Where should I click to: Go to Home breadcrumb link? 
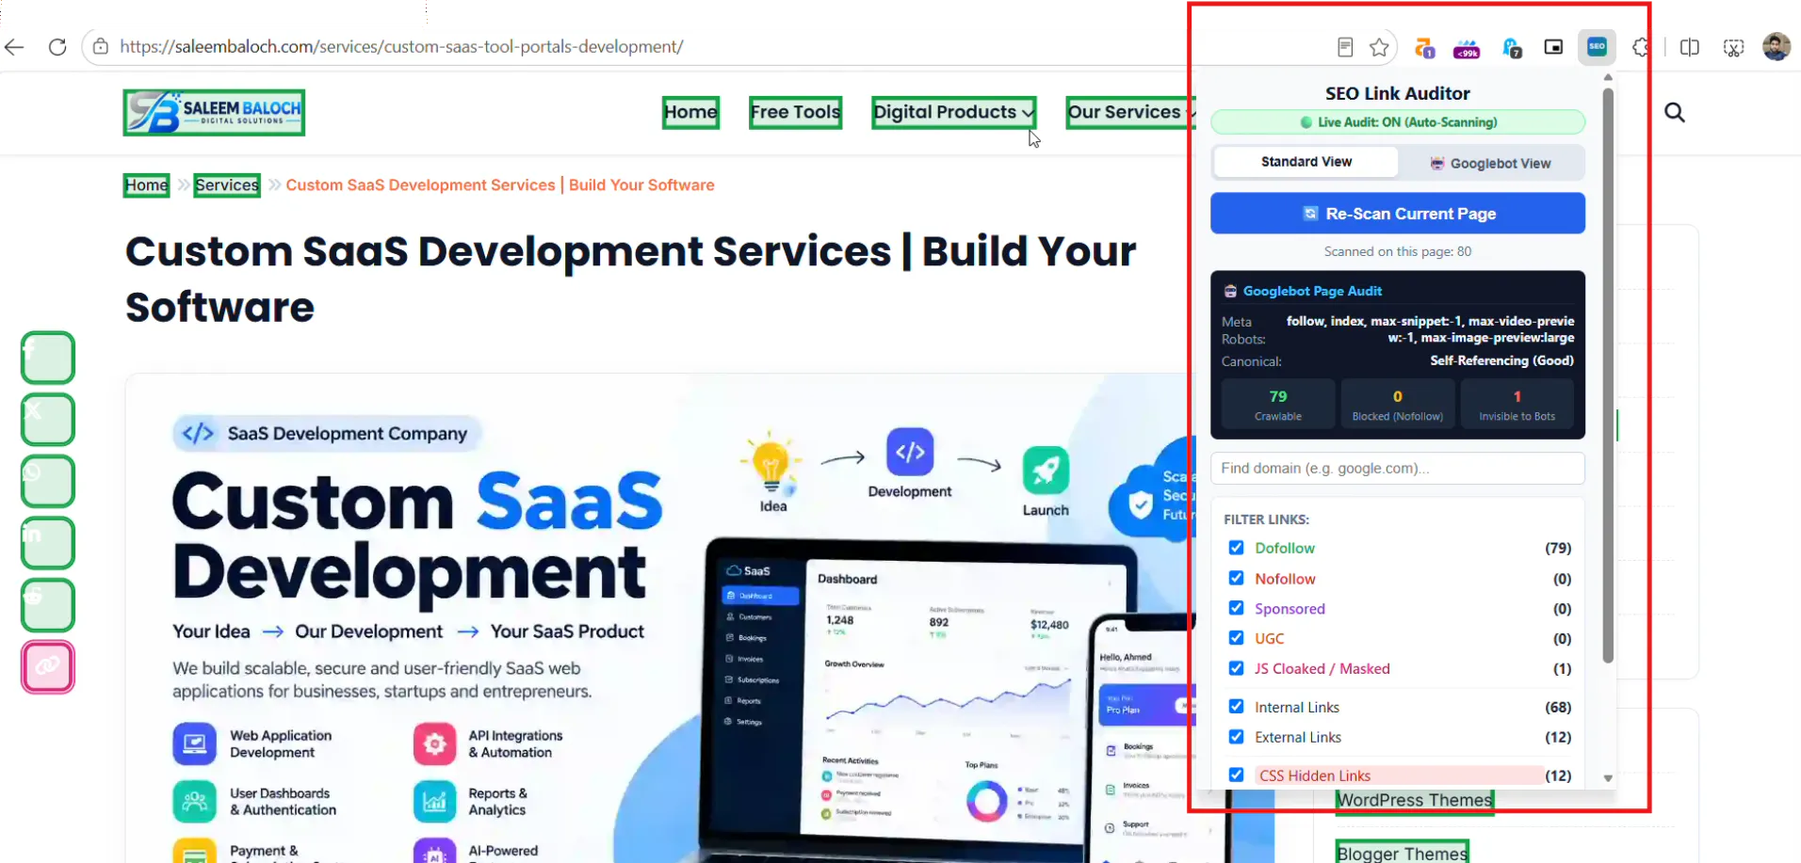147,185
